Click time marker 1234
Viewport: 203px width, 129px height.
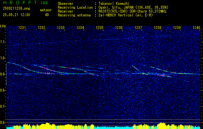[x=80, y=27]
